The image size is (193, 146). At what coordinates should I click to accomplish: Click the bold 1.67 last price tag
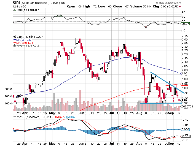click(184, 100)
